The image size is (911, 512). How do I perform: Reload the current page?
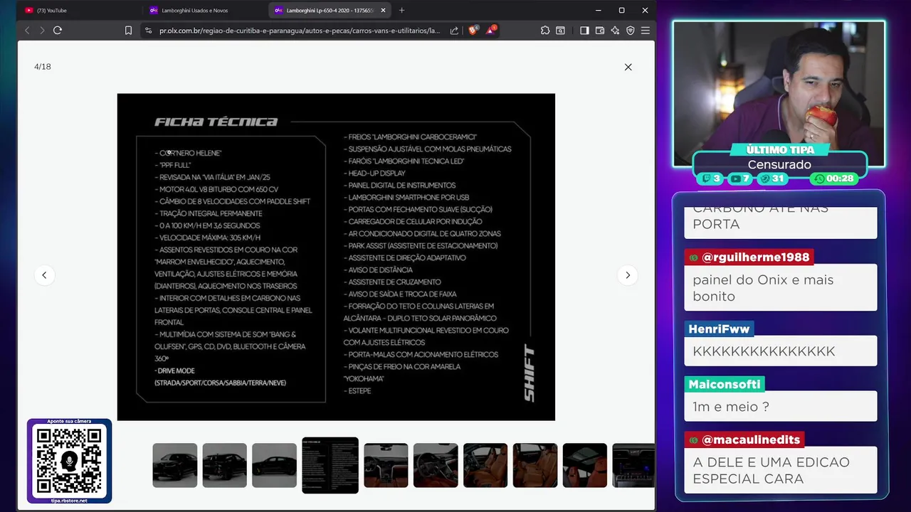point(58,31)
